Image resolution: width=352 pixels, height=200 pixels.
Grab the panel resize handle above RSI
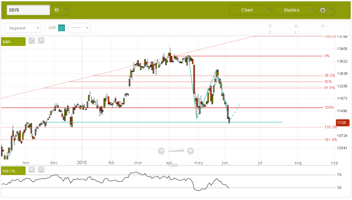tap(174, 165)
